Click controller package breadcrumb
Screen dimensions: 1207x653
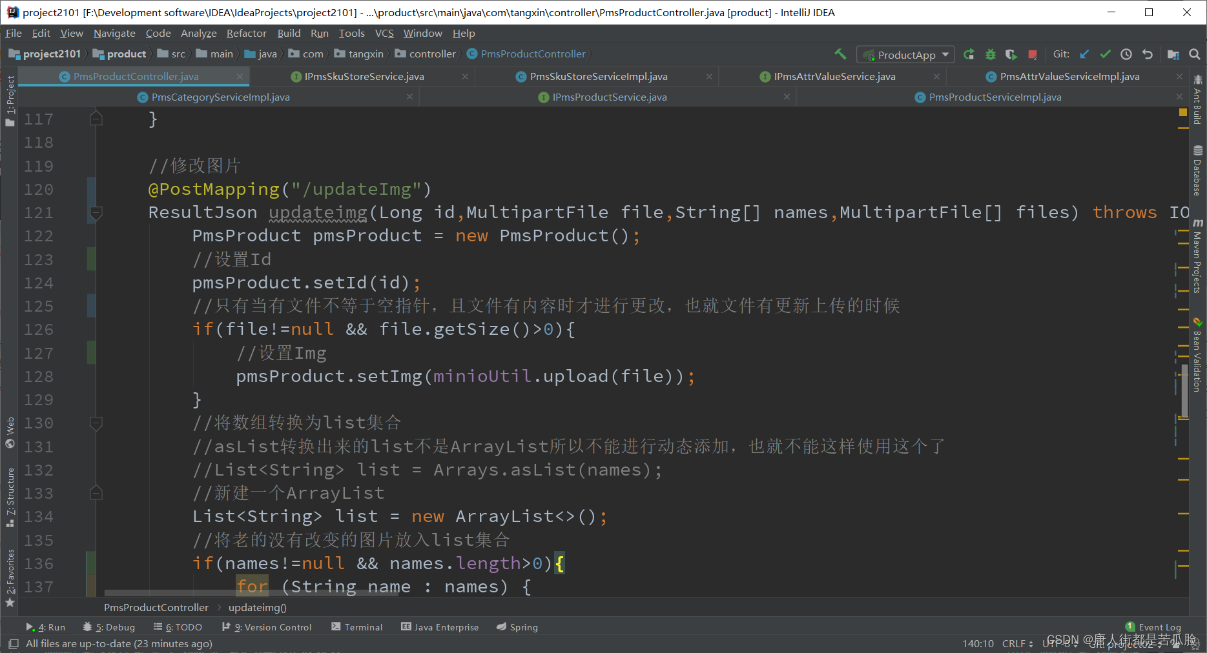426,54
